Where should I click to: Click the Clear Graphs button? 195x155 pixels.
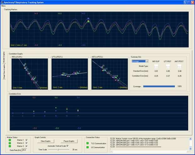tap(46, 141)
